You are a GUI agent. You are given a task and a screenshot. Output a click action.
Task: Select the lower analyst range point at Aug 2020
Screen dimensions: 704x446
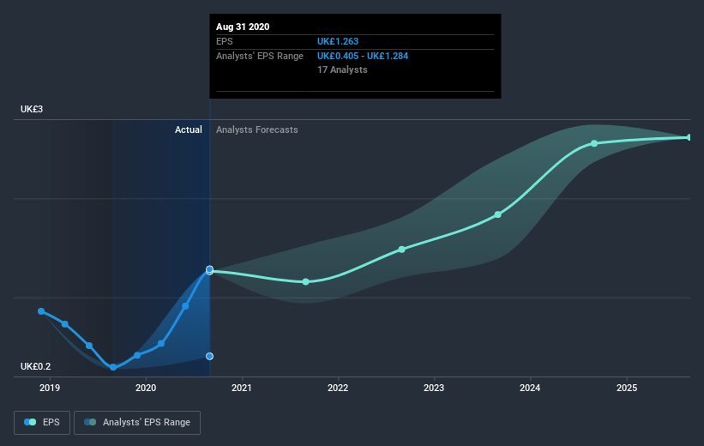click(x=210, y=356)
